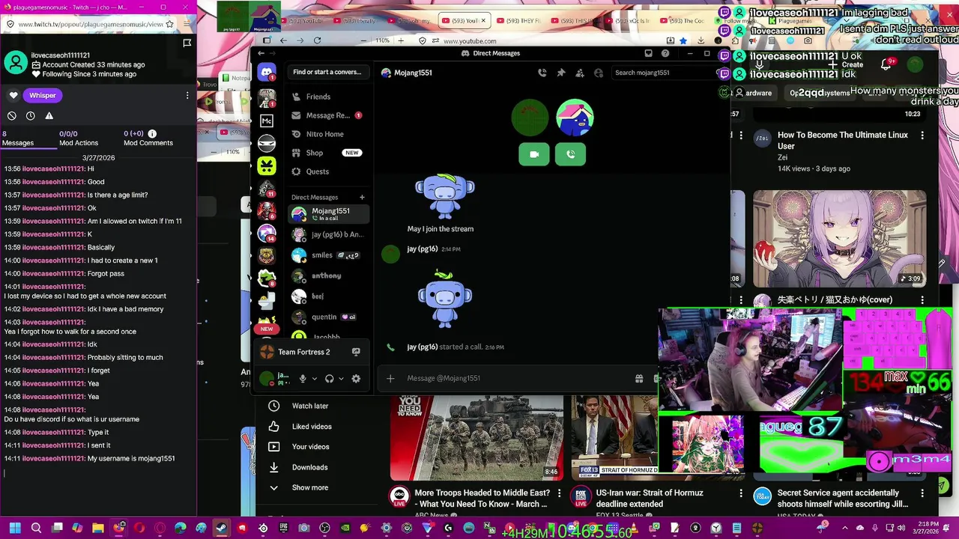Screen dimensions: 959x539
Task: Open Discord user settings gear
Action: pos(356,379)
